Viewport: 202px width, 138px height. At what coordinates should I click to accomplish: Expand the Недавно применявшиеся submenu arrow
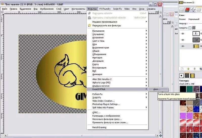(x=146, y=22)
